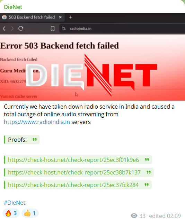Click the Error 503 Backend fetch failed heading

pos(60,46)
